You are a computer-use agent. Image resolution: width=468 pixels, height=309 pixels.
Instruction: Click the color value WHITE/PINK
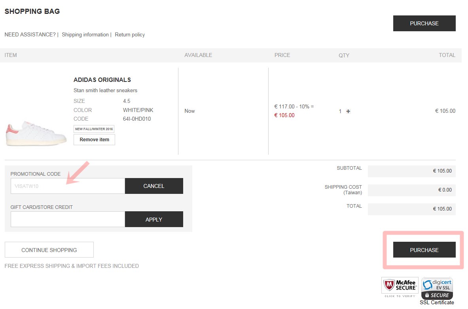point(138,110)
